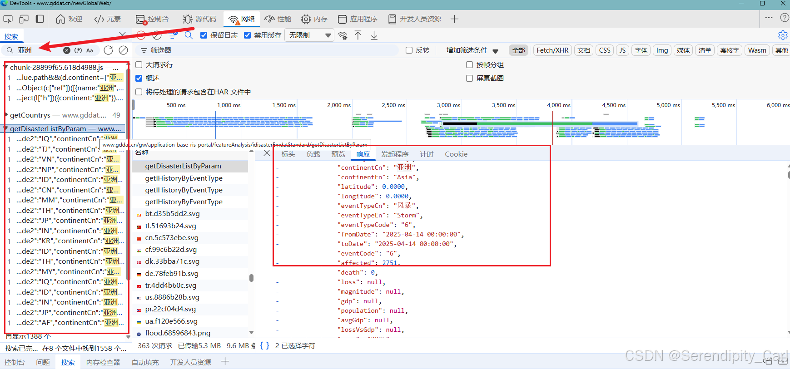The width and height of the screenshot is (790, 369).
Task: Enable 屏幕截图 checkbox
Action: click(x=470, y=78)
